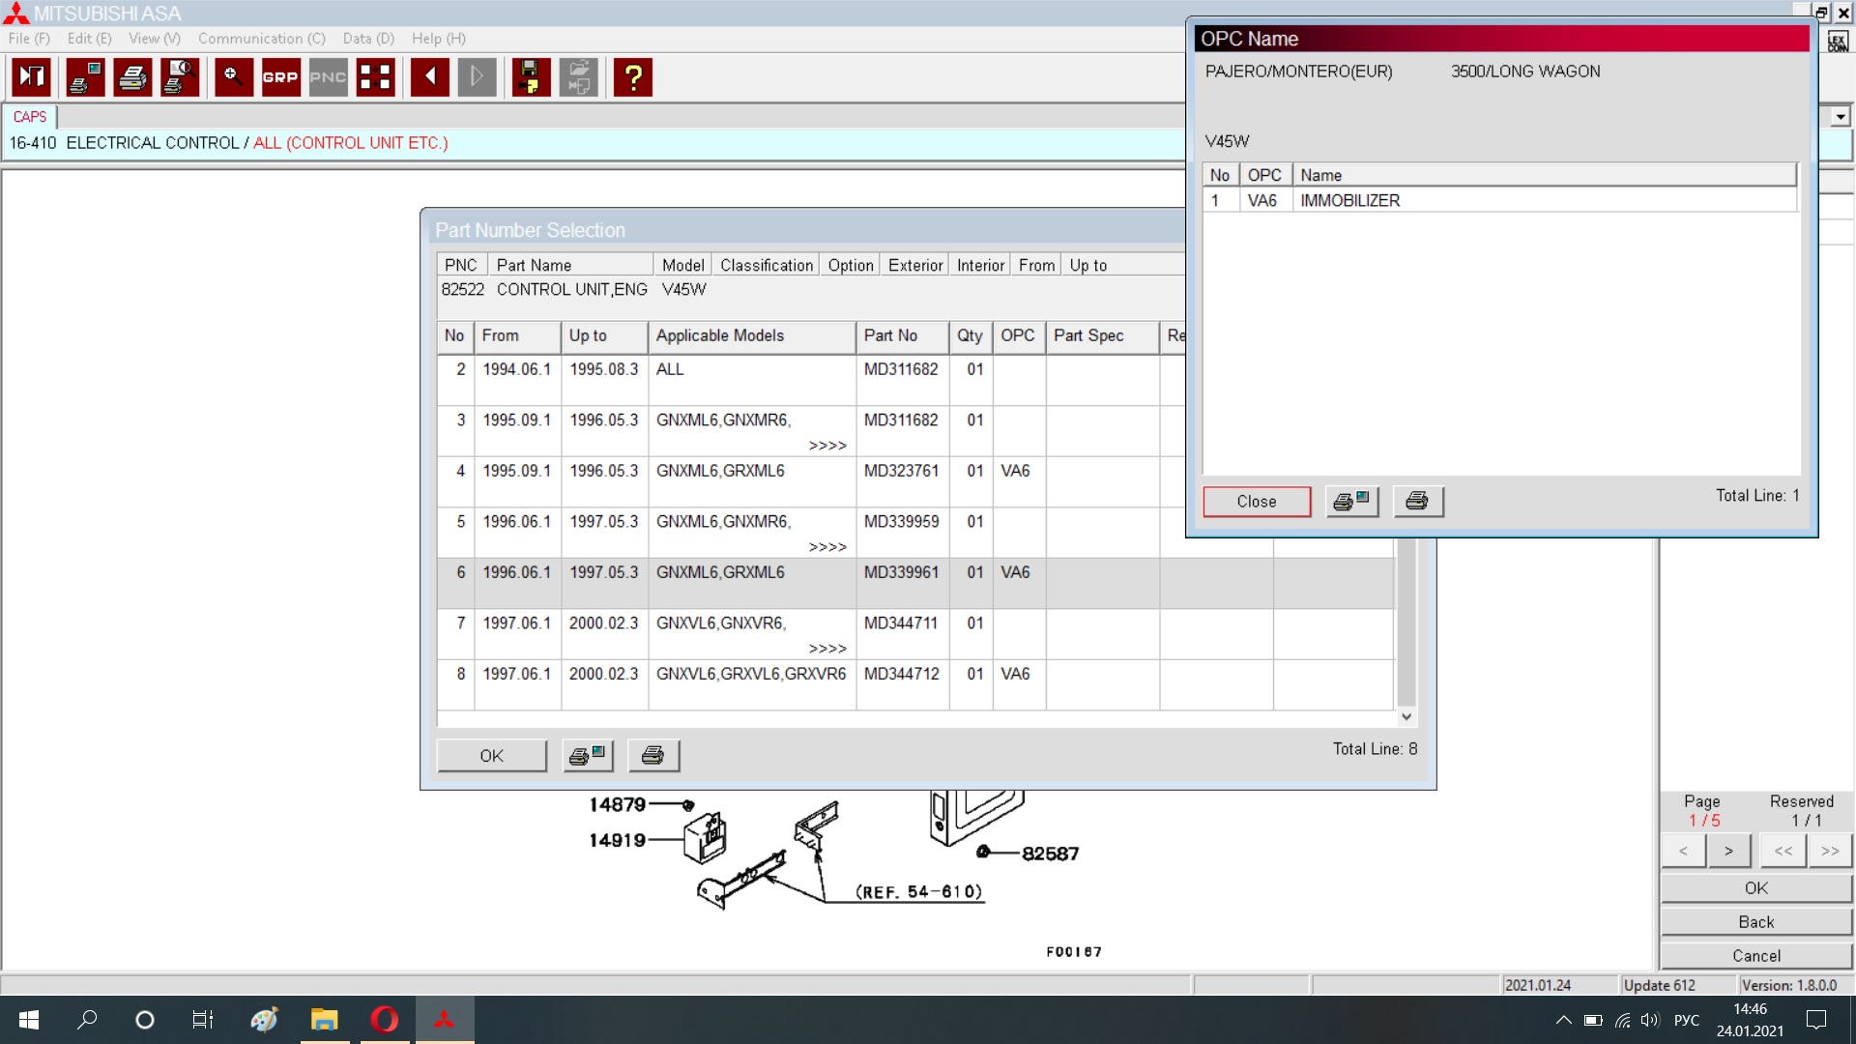Screen dimensions: 1856x1044
Task: Click next page > button
Action: (x=1728, y=851)
